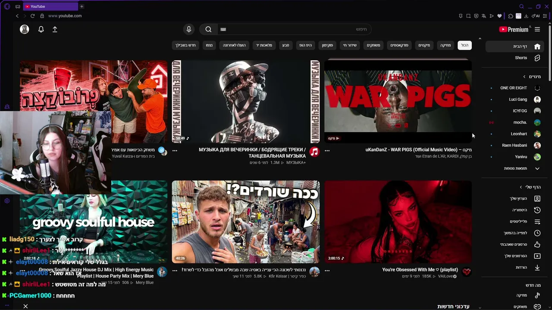Screen dimensions: 552x310
Task: Click the snapshot capture icon in toolbar
Action: pyautogui.click(x=468, y=16)
